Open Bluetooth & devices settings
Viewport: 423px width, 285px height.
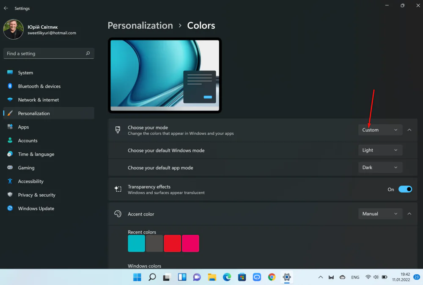click(x=39, y=86)
